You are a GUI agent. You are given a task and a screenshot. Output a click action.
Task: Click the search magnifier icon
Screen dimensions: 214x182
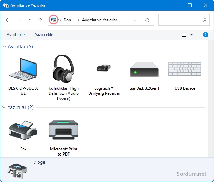coord(204,20)
